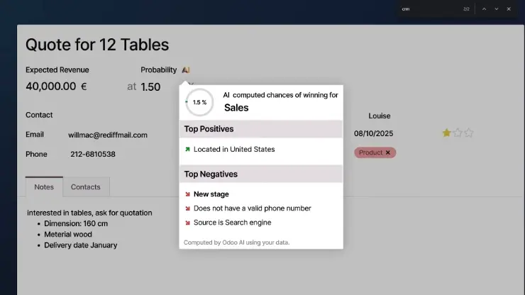Set priority to two stars
The height and width of the screenshot is (295, 525).
(x=458, y=133)
